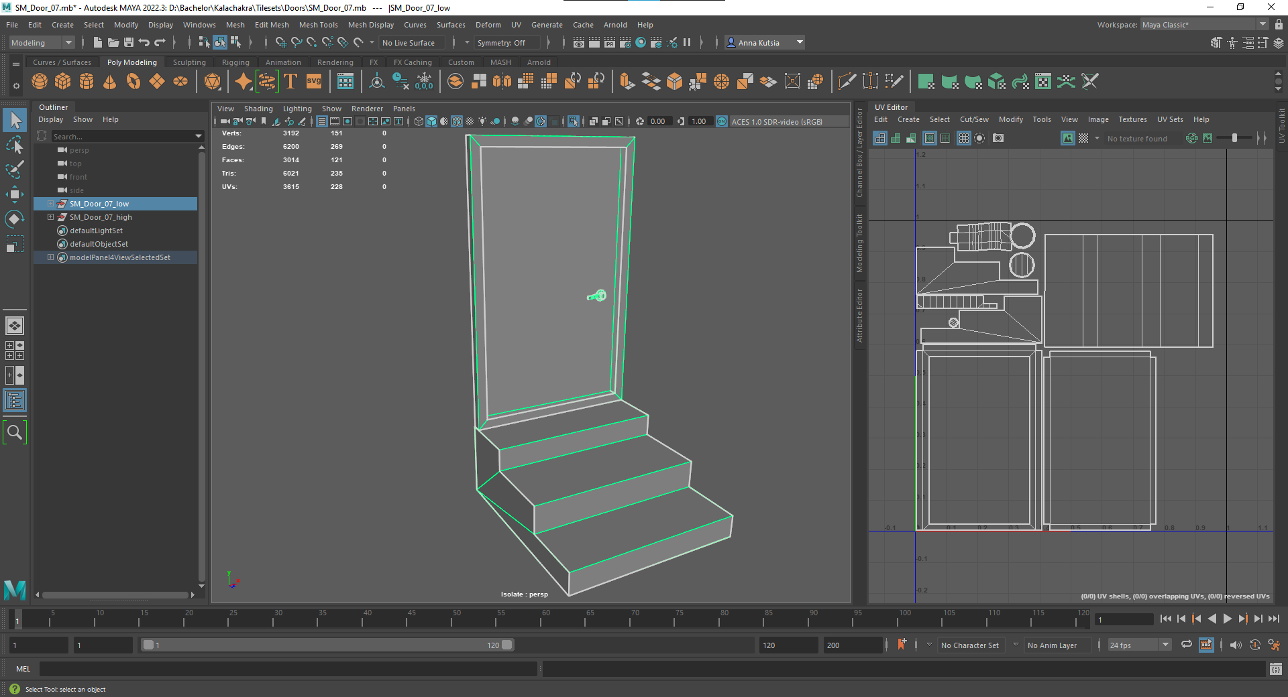The image size is (1288, 697).
Task: Toggle timeline audio speaker icon
Action: (1236, 645)
